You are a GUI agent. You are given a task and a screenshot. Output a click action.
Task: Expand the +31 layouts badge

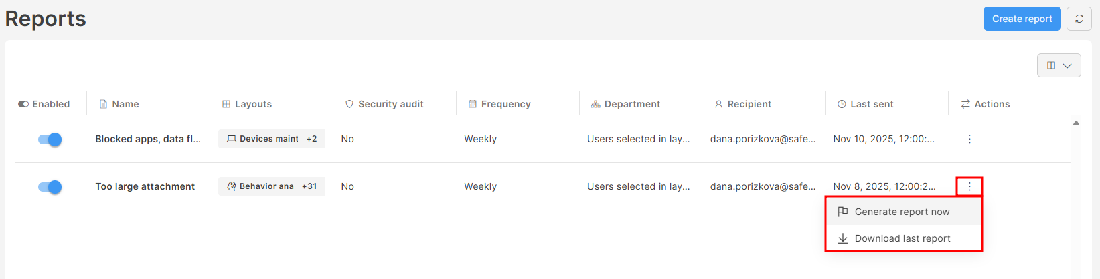pyautogui.click(x=309, y=186)
